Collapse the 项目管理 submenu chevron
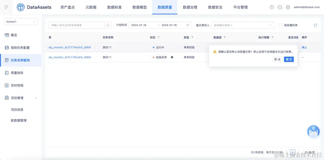 point(36,98)
